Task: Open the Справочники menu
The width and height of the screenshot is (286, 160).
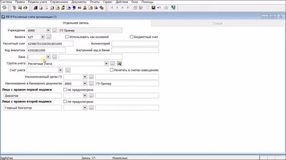Action: pyautogui.click(x=59, y=2)
